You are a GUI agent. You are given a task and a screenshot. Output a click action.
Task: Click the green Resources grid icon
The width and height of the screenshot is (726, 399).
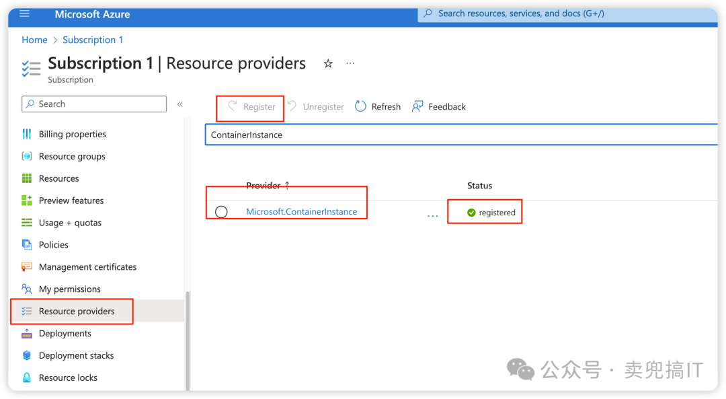(x=27, y=178)
